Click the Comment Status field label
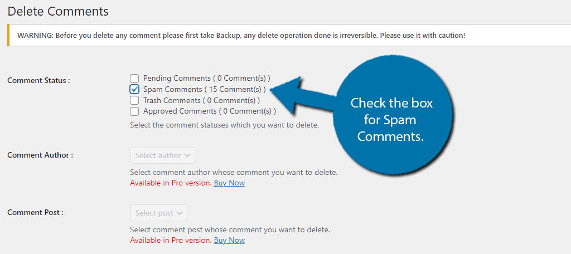This screenshot has width=571, height=254. coord(38,80)
